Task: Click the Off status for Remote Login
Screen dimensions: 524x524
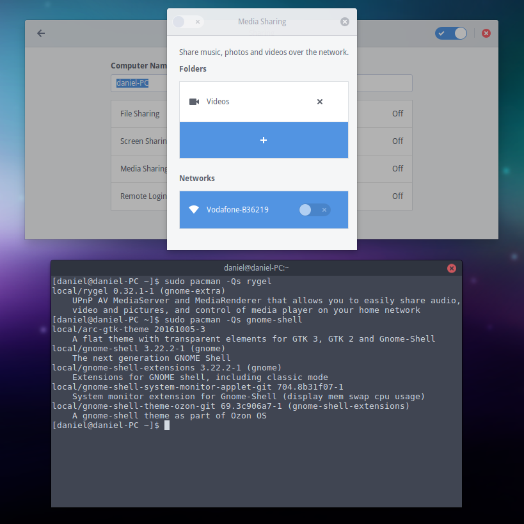Action: (x=397, y=196)
